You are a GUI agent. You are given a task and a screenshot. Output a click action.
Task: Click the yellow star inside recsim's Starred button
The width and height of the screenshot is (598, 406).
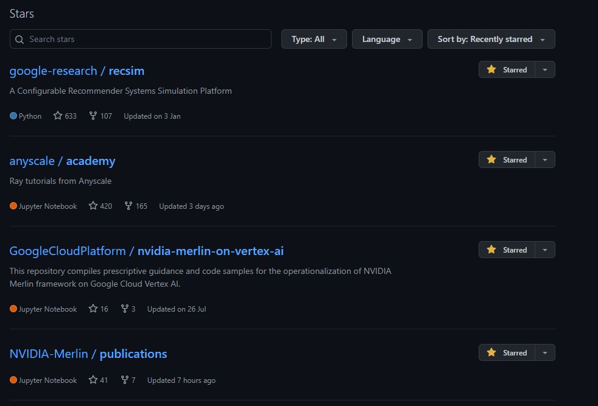(491, 69)
